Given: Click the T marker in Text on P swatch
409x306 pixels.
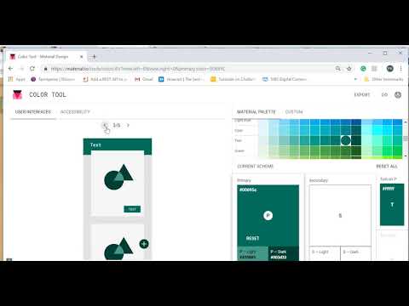Looking at the screenshot, I should [392, 205].
